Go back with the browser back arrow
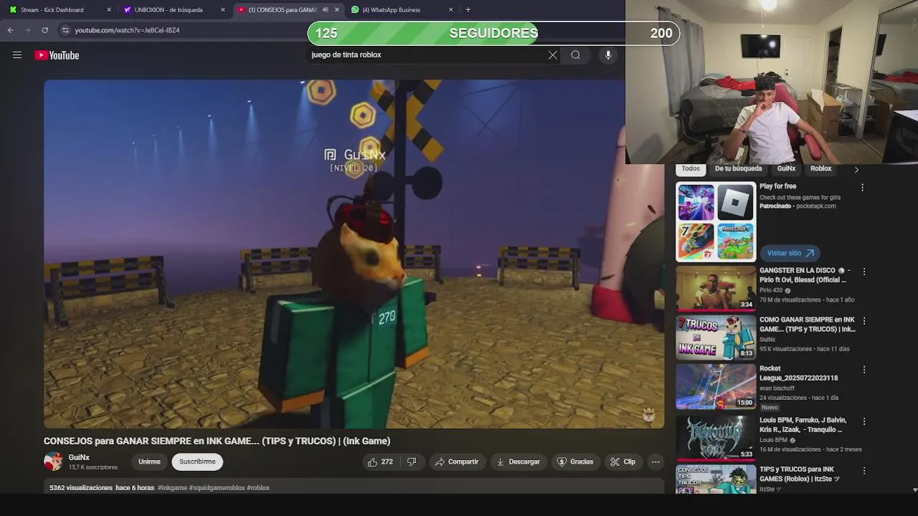This screenshot has width=918, height=516. pos(10,30)
